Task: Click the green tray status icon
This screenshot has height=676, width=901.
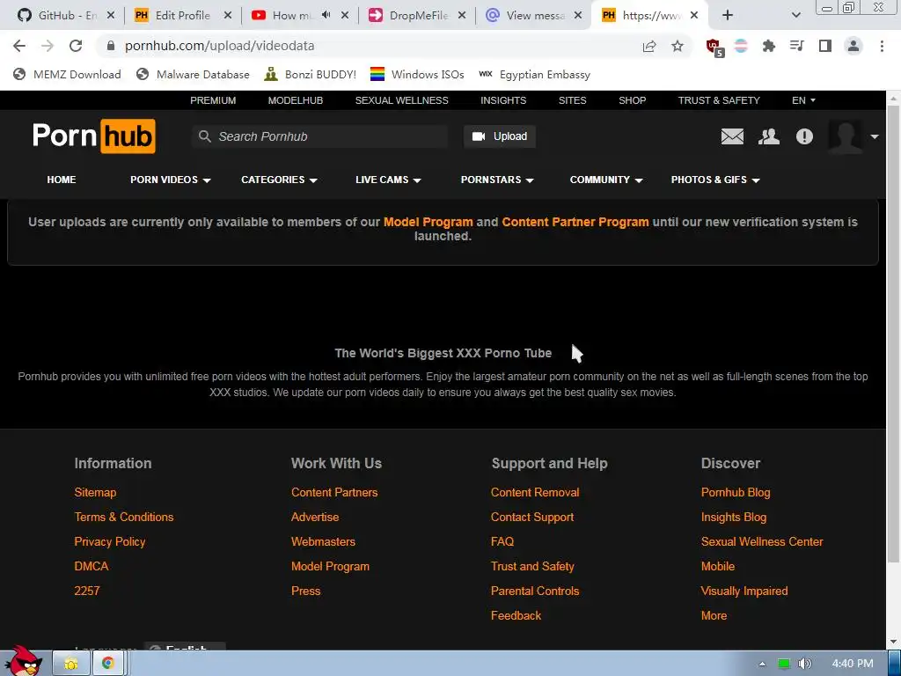Action: pos(783,664)
